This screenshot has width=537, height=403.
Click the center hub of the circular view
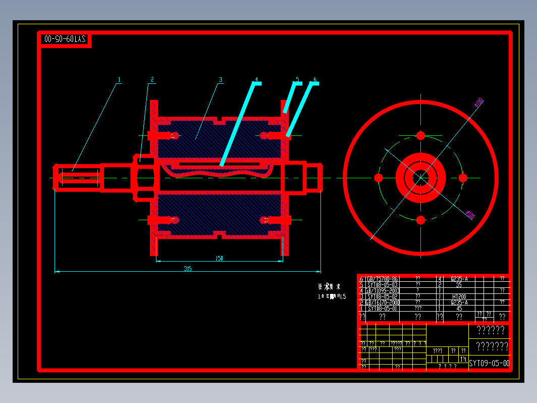[420, 178]
